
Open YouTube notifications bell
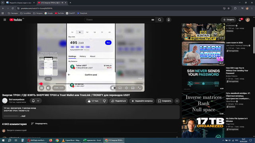(240, 20)
